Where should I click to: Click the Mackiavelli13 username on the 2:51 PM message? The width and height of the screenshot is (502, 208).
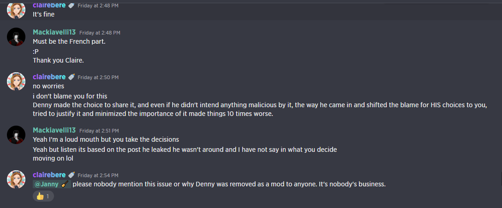(54, 130)
